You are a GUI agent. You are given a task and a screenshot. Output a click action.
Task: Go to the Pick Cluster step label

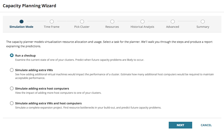(x=82, y=27)
